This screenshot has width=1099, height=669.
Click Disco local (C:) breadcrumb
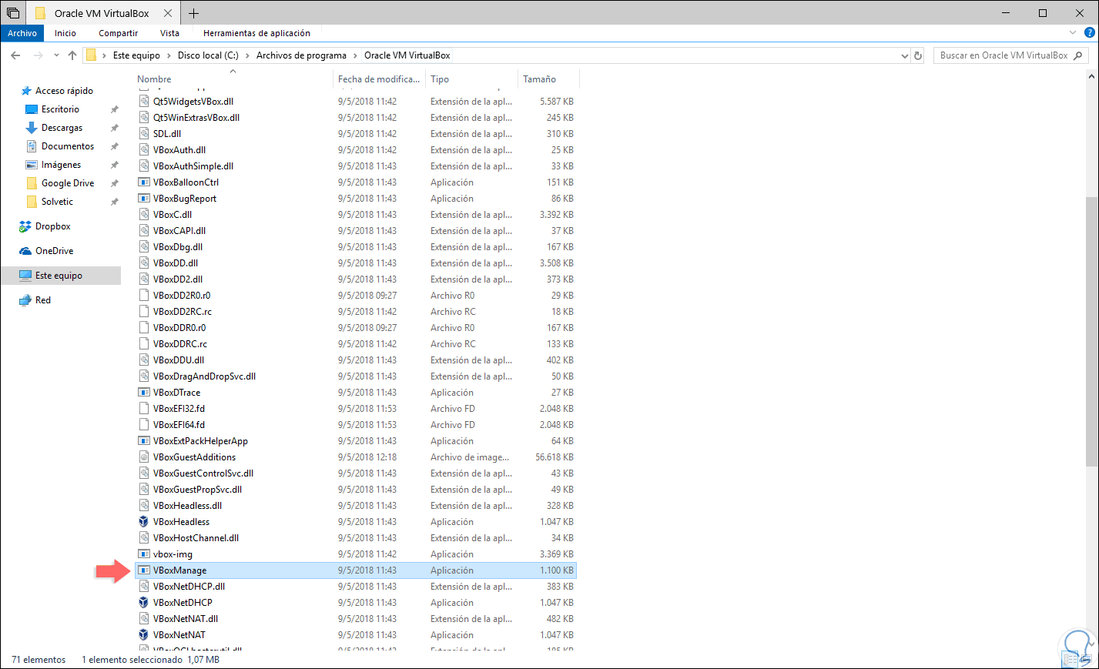coord(208,55)
